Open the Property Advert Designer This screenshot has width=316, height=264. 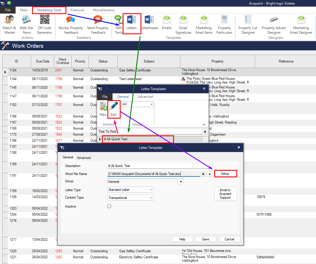[x=274, y=24]
